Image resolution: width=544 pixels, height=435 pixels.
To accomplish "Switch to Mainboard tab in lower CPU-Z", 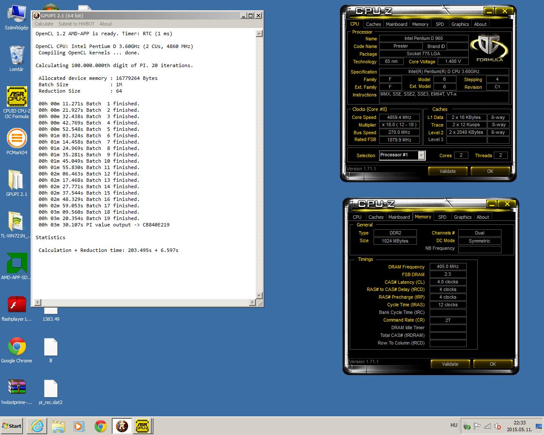I will (399, 217).
